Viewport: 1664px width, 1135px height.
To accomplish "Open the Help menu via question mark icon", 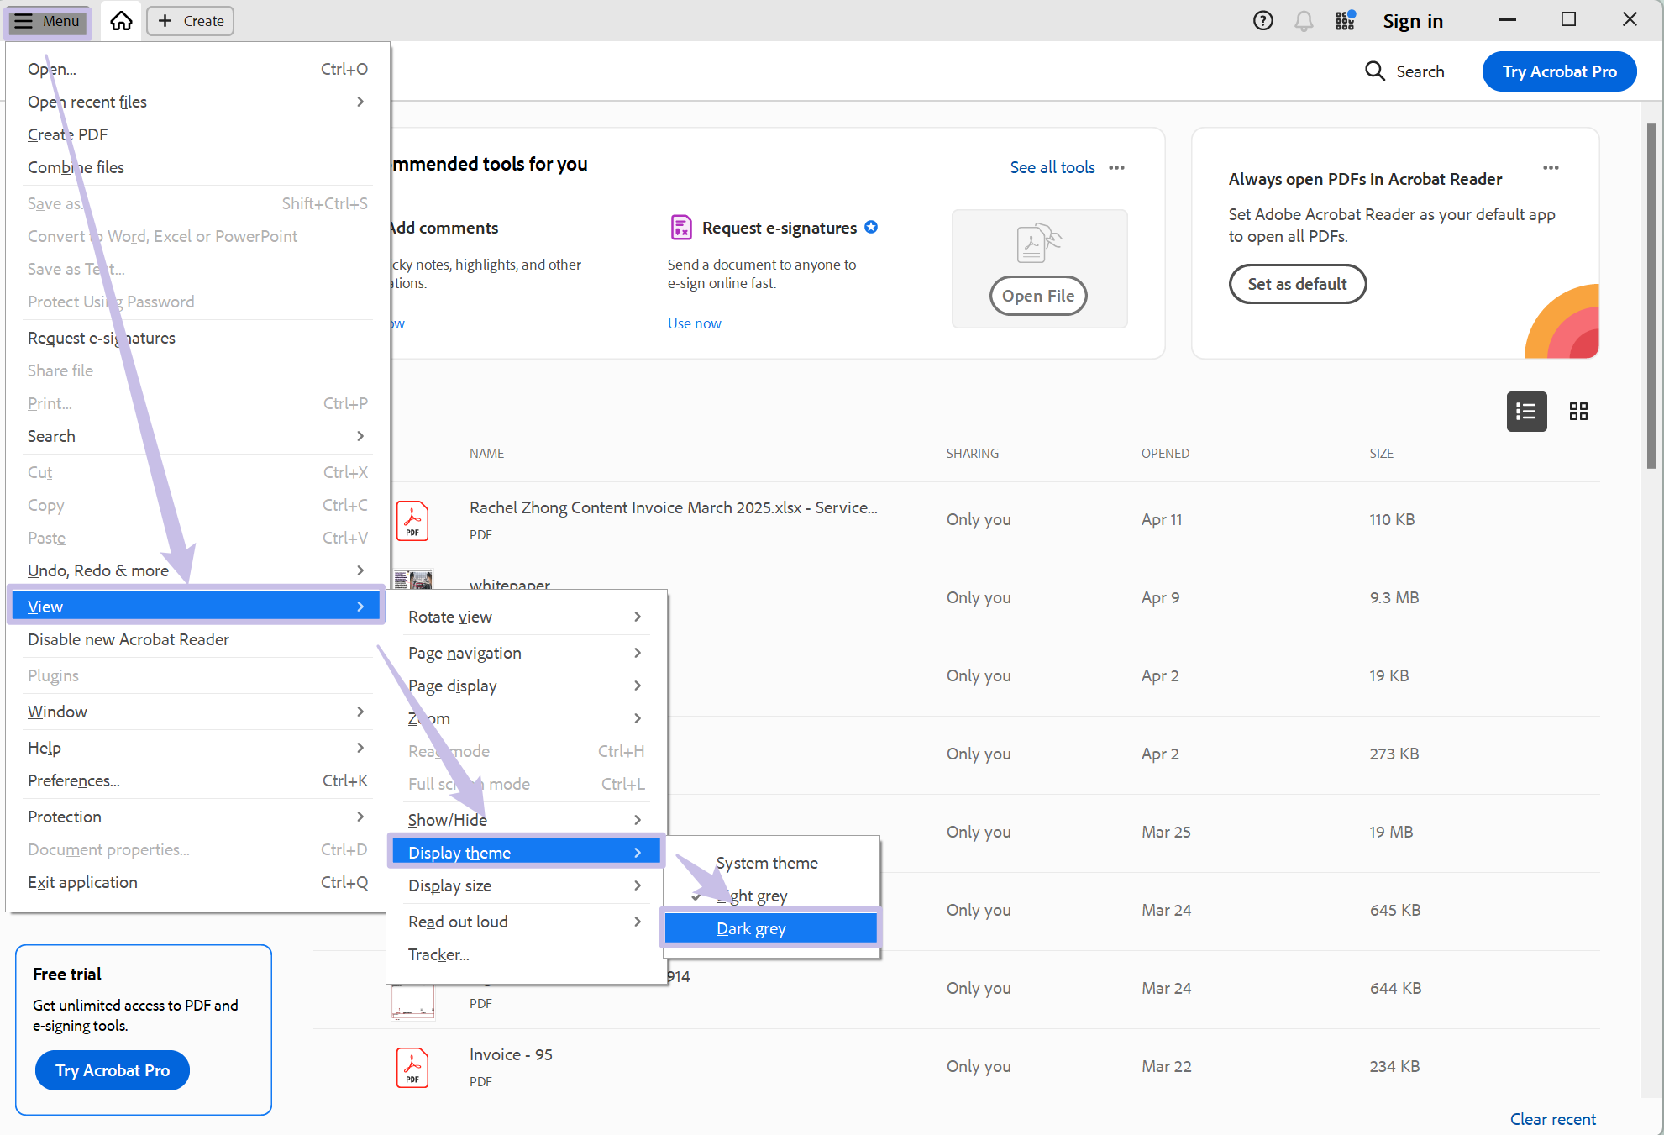I will (1262, 20).
